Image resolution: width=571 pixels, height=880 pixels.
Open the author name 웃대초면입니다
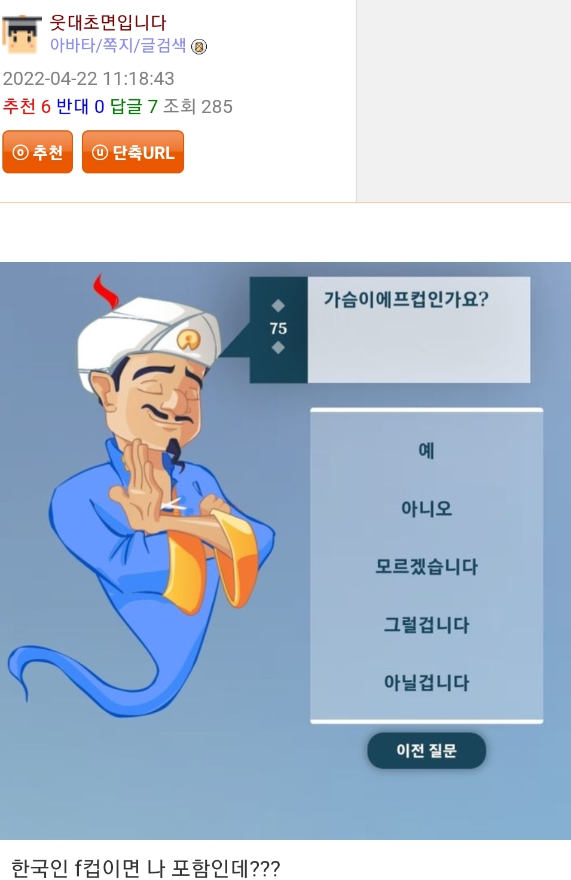pos(108,23)
